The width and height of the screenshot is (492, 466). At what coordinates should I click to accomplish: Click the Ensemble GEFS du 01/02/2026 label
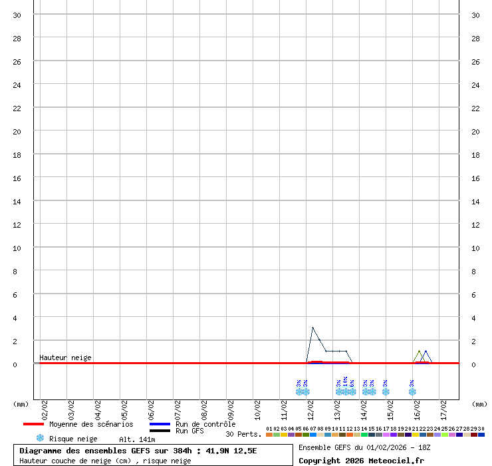[364, 447]
